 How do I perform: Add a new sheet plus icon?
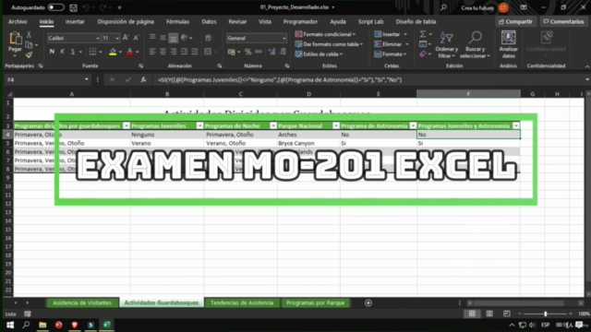(x=368, y=303)
